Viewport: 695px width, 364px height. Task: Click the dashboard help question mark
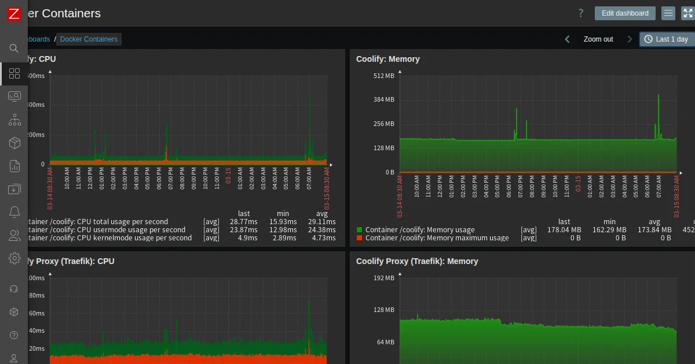(x=581, y=13)
